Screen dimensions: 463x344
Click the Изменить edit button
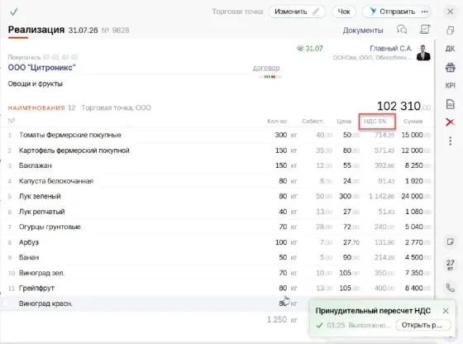(297, 12)
